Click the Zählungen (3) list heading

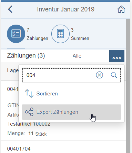click(x=26, y=56)
